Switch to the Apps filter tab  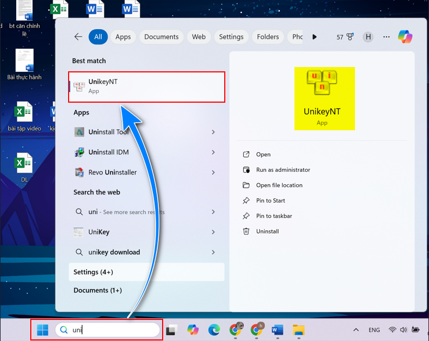[123, 37]
